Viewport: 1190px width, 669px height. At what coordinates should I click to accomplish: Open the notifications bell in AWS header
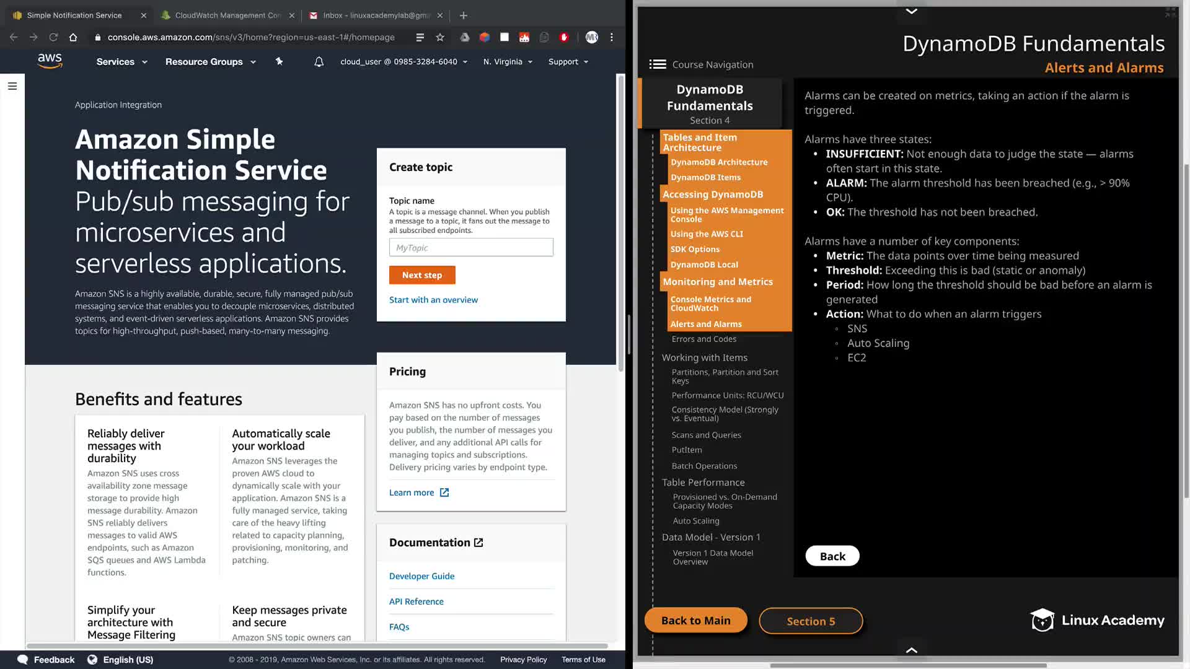(319, 62)
